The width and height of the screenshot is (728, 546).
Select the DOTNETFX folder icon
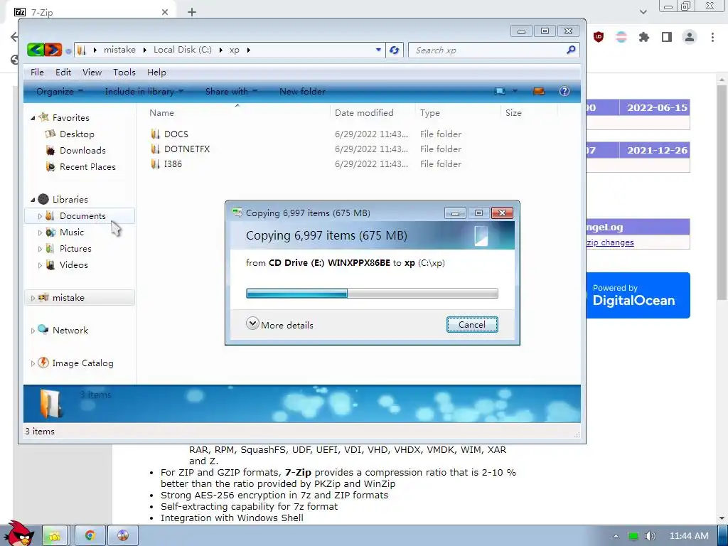point(156,149)
